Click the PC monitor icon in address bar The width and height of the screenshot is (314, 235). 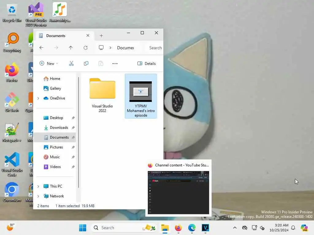coord(101,48)
